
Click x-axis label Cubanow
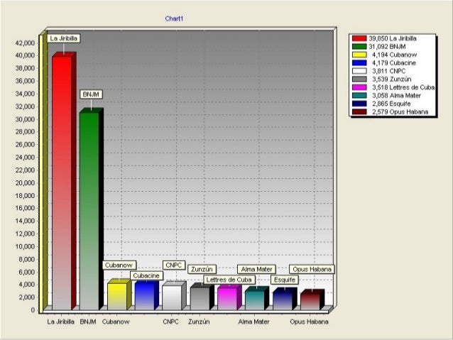[116, 322]
